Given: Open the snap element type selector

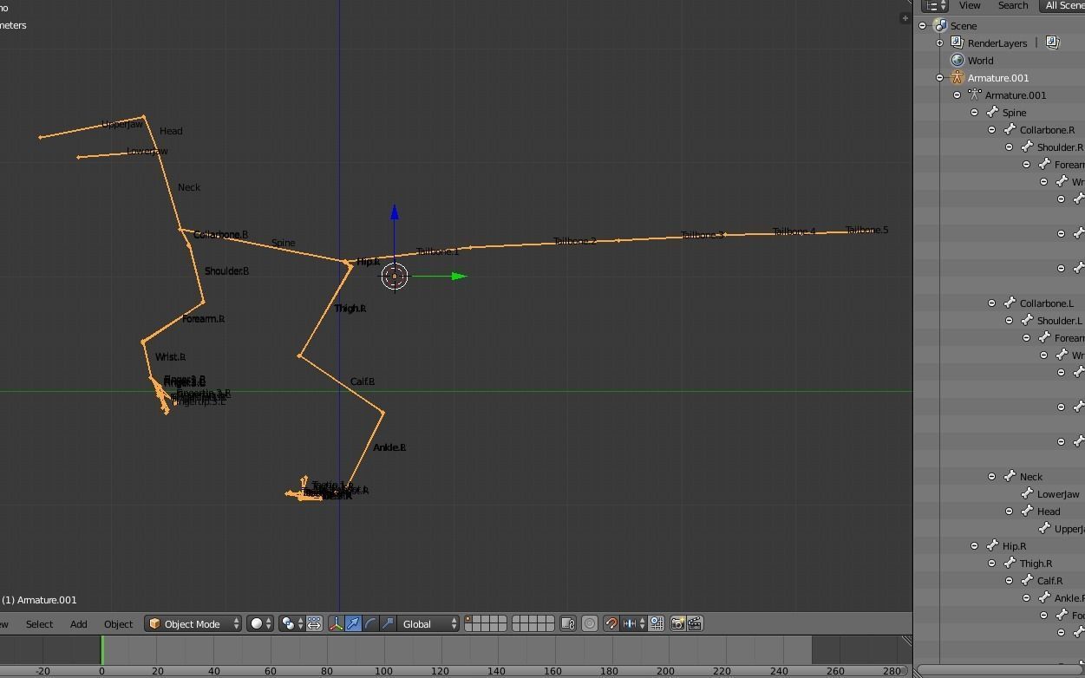Looking at the screenshot, I should point(633,623).
